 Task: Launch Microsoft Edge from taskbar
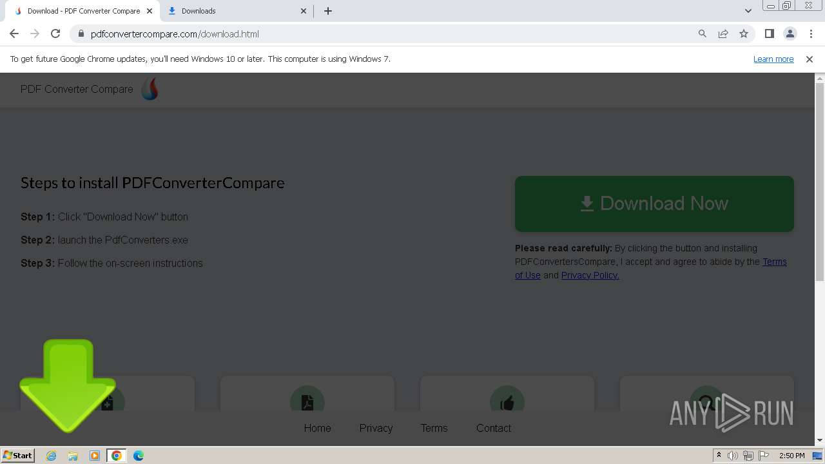tap(139, 456)
